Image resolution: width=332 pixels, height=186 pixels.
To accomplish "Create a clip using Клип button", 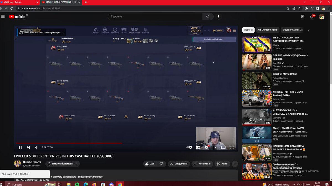I will coord(222,164).
